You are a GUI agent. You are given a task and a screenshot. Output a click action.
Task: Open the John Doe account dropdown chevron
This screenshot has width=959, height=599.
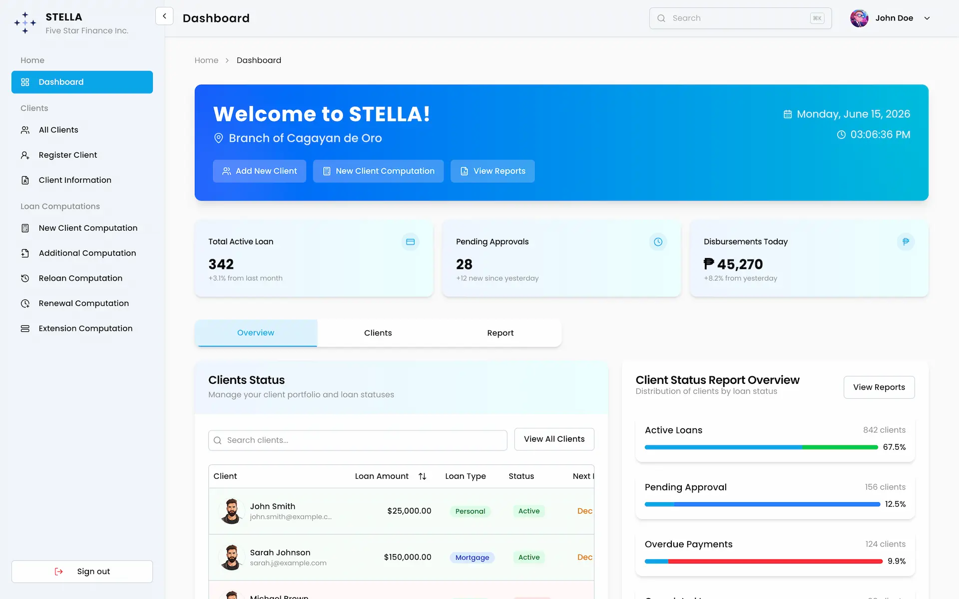pyautogui.click(x=927, y=18)
